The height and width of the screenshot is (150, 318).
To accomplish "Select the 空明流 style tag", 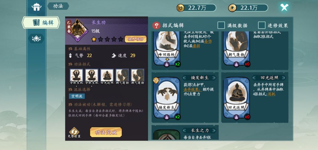I will (x=77, y=96).
